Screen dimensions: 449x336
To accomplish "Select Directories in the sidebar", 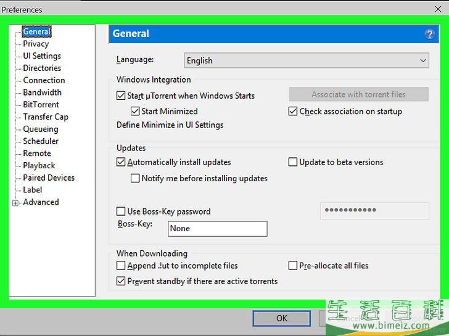I will coord(42,68).
